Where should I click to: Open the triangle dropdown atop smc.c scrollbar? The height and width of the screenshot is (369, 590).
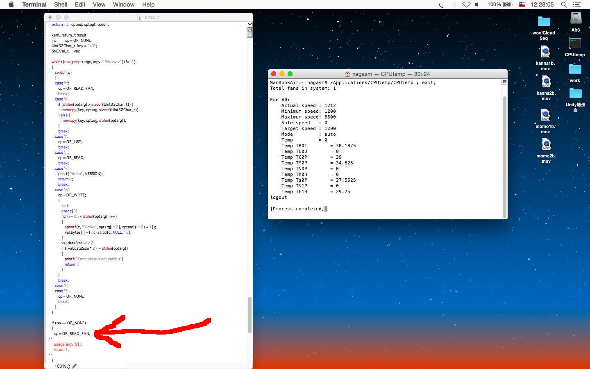pyautogui.click(x=250, y=24)
